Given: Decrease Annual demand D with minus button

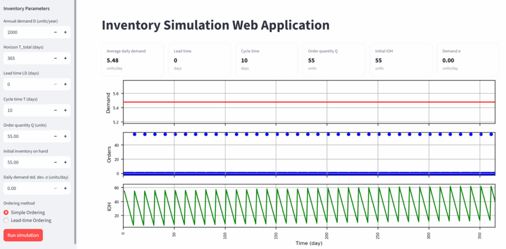Looking at the screenshot, I should (x=55, y=32).
